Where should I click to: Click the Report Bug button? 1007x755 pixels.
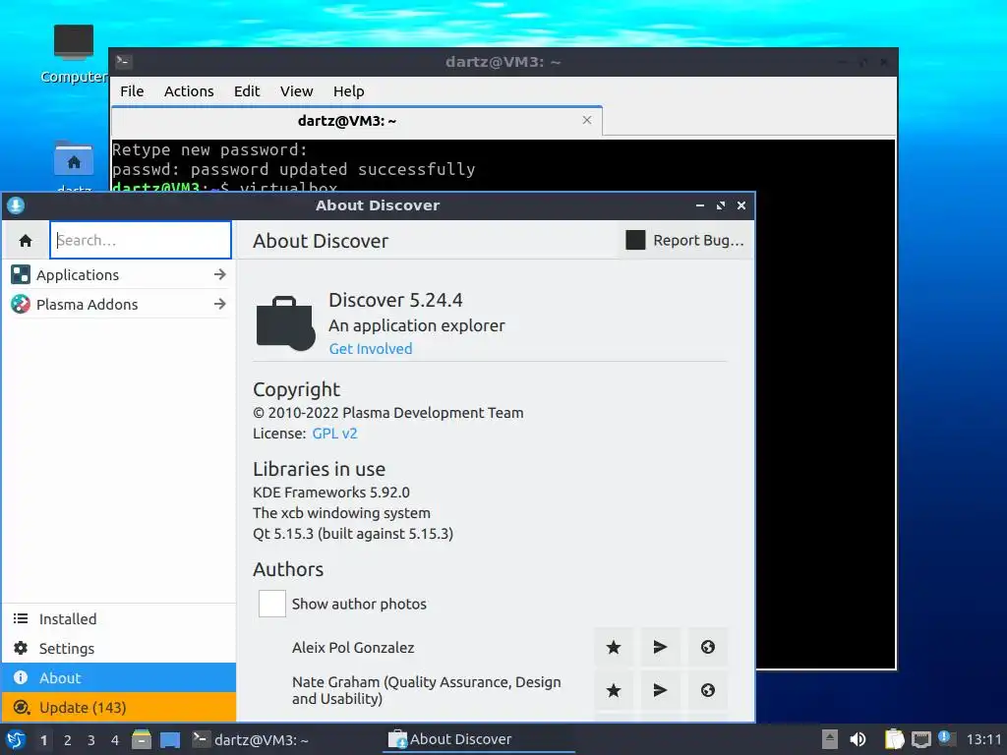pyautogui.click(x=684, y=240)
